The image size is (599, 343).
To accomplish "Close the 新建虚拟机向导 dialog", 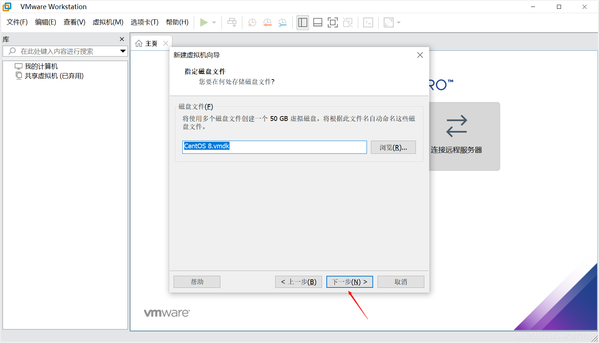I will 420,55.
